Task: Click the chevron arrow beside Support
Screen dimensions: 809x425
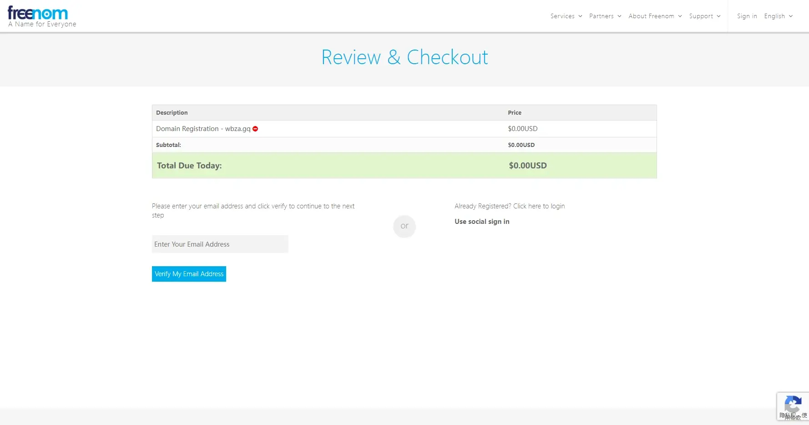Action: click(x=718, y=16)
